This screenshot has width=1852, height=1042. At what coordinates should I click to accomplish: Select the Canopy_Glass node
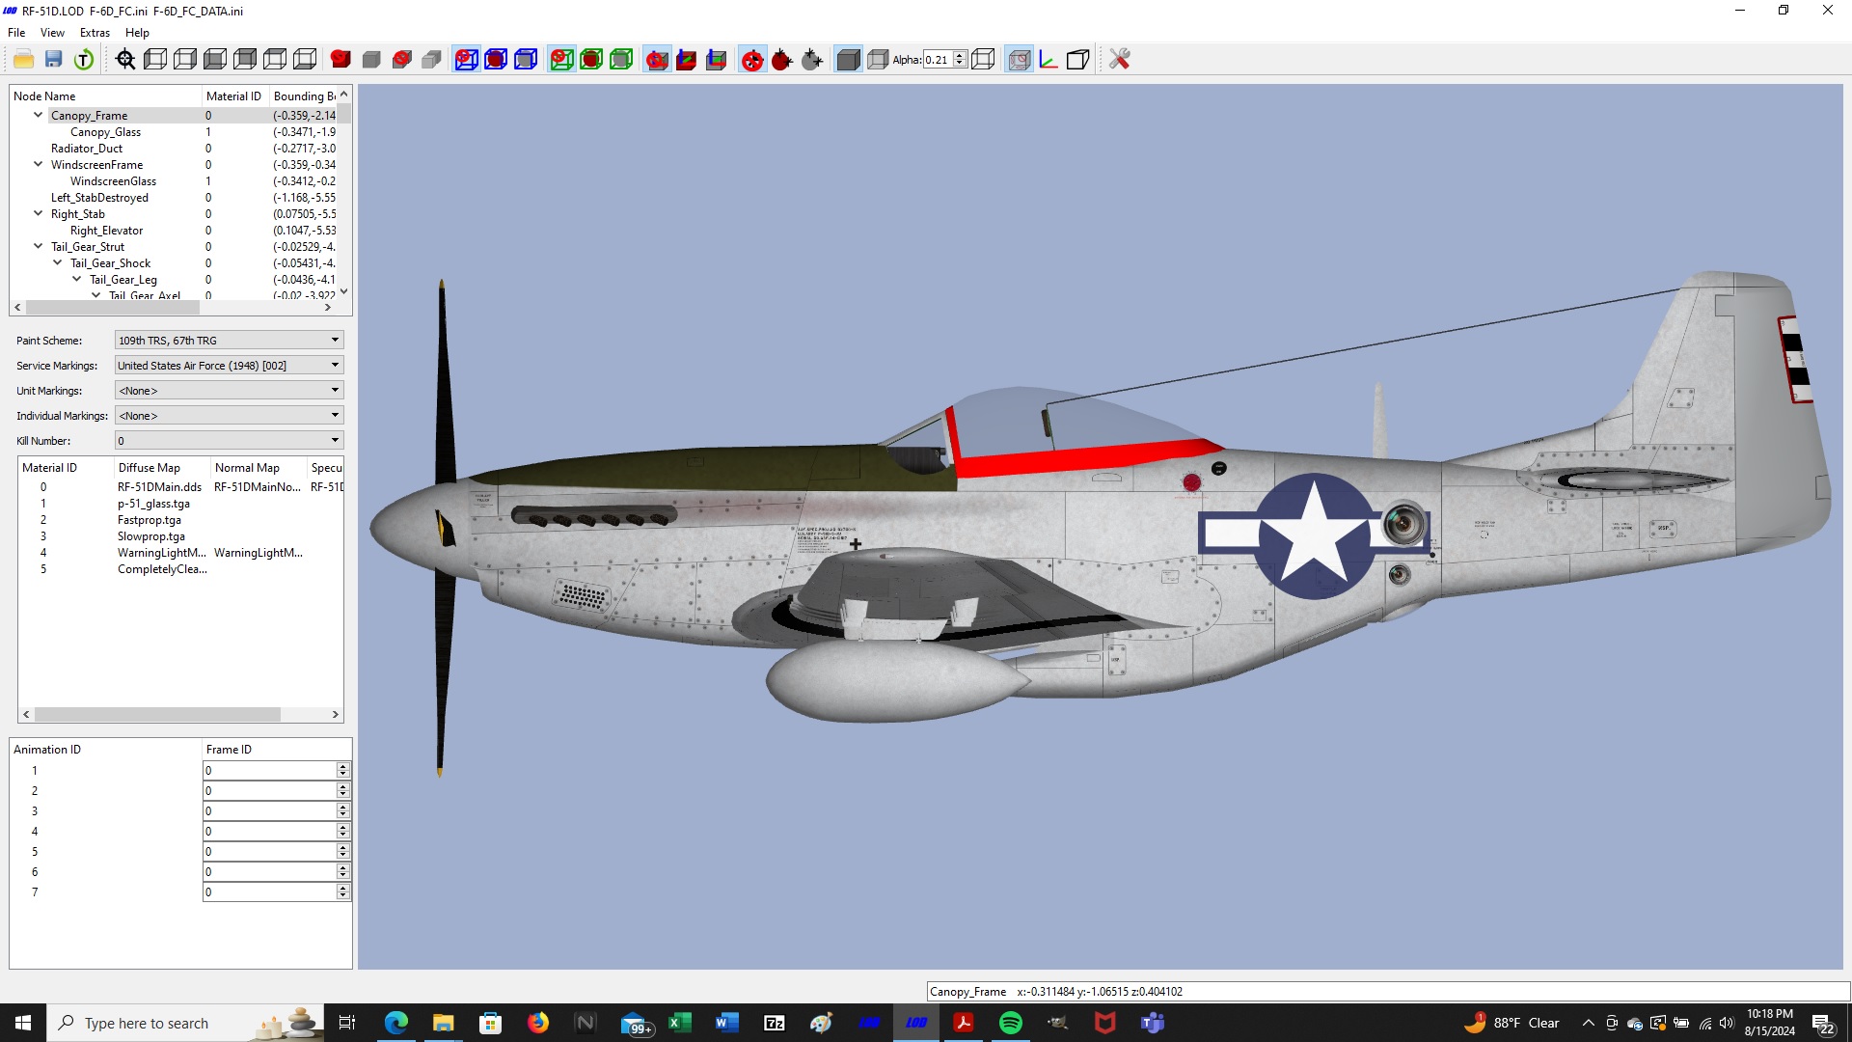pos(105,132)
